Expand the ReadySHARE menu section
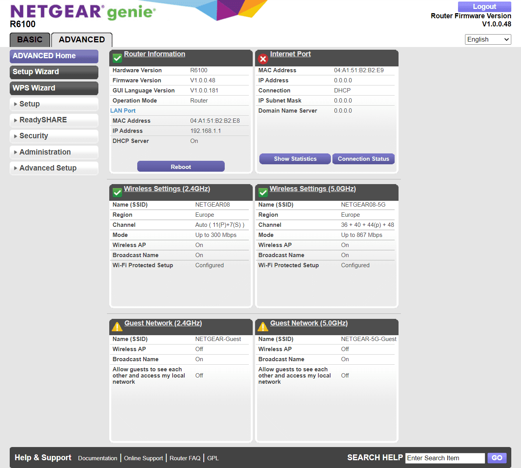Screen dimensions: 521x468 (x=54, y=120)
